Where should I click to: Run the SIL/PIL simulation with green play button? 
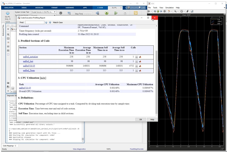107,13
